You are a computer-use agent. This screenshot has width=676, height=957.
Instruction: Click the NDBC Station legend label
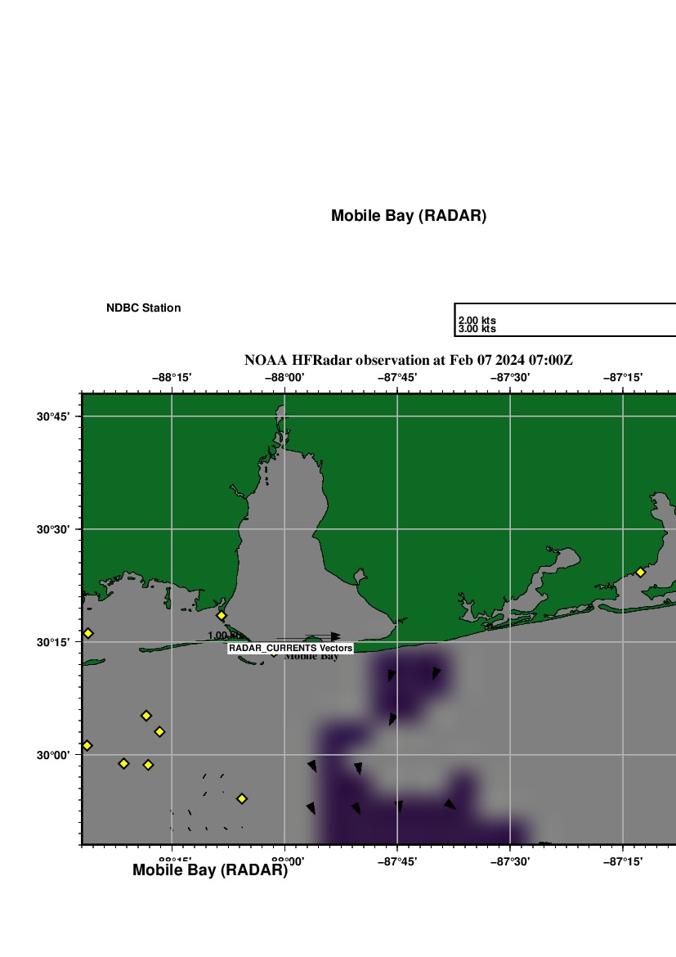pyautogui.click(x=143, y=308)
